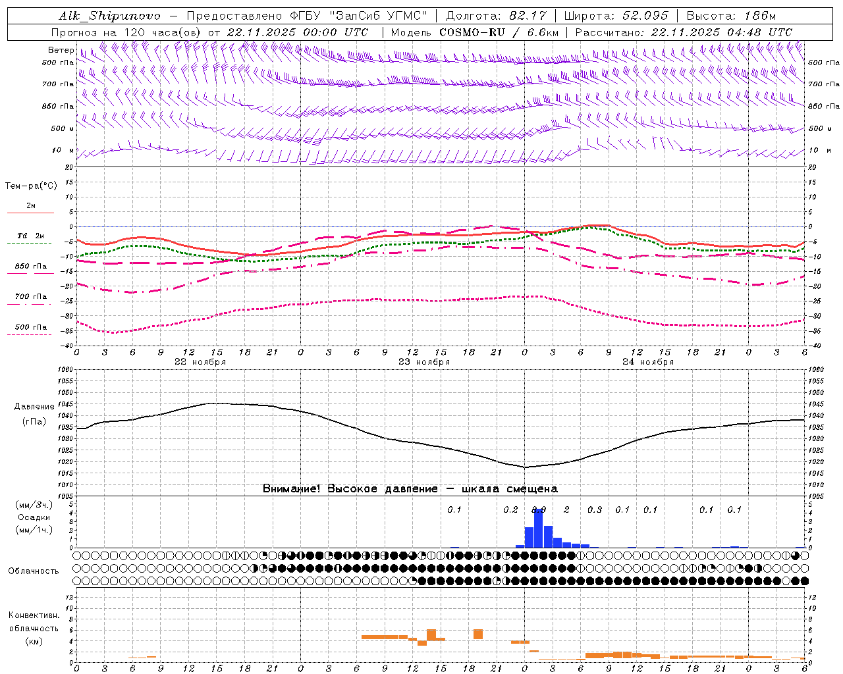
Task: Click the 23 ноября date label
Action: (x=424, y=362)
